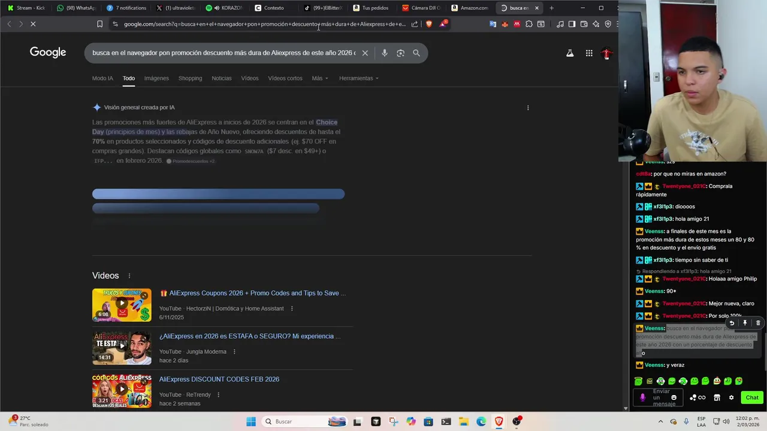Open Brave VPN shield icon
The height and width of the screenshot is (431, 767).
[608, 24]
